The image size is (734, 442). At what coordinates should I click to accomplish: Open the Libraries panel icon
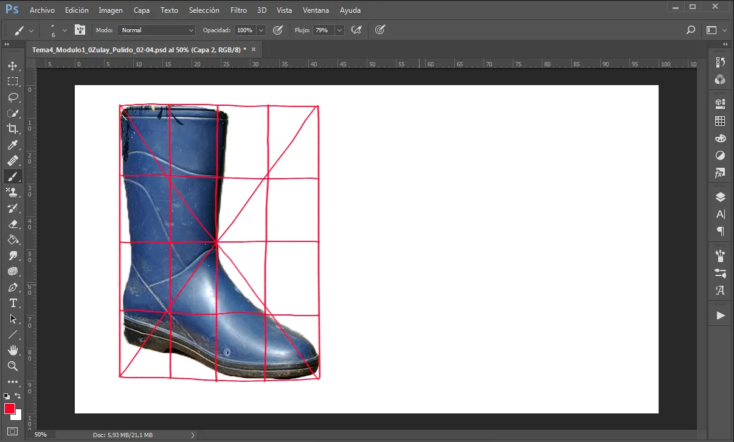coord(721,103)
